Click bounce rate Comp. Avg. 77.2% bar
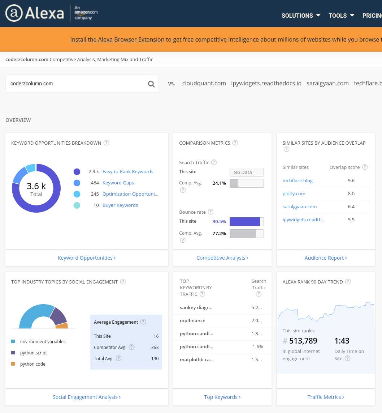 tap(247, 233)
